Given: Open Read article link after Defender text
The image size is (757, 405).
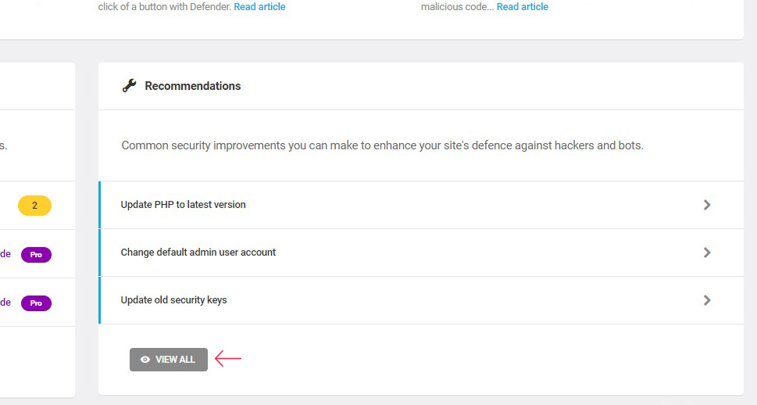Looking at the screenshot, I should 259,7.
